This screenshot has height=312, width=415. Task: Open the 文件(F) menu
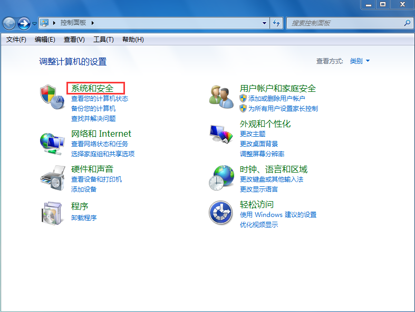16,40
